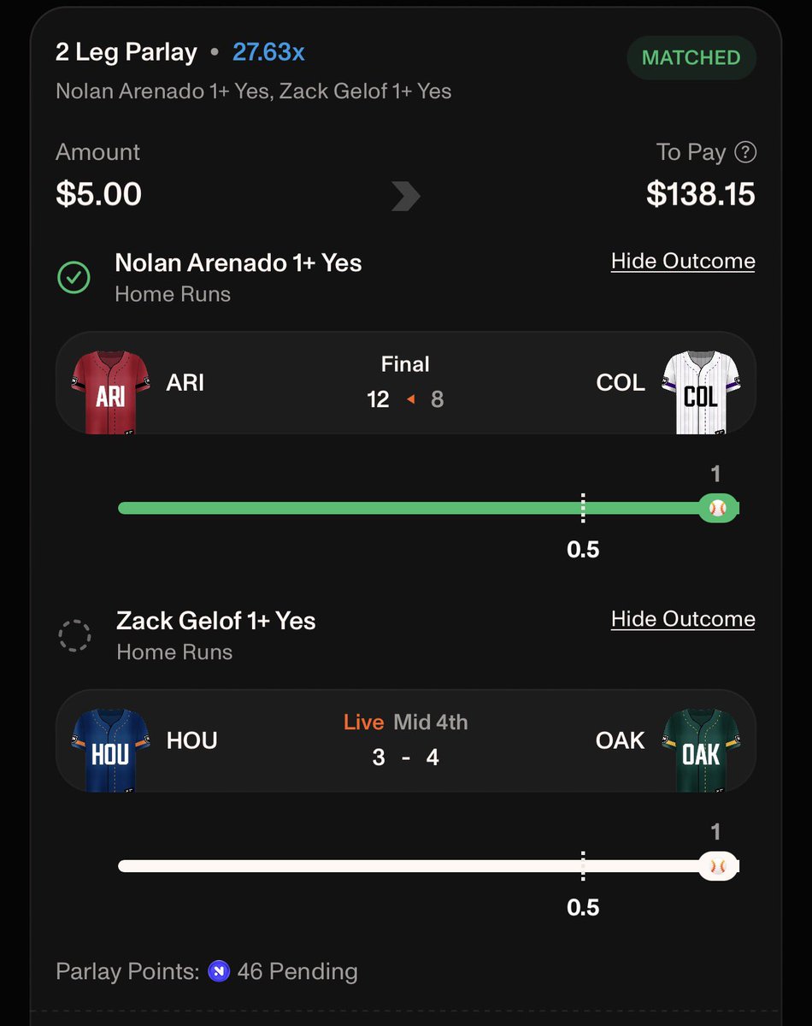The width and height of the screenshot is (812, 1026).
Task: Click the 2 Leg Parlay title
Action: [x=127, y=52]
